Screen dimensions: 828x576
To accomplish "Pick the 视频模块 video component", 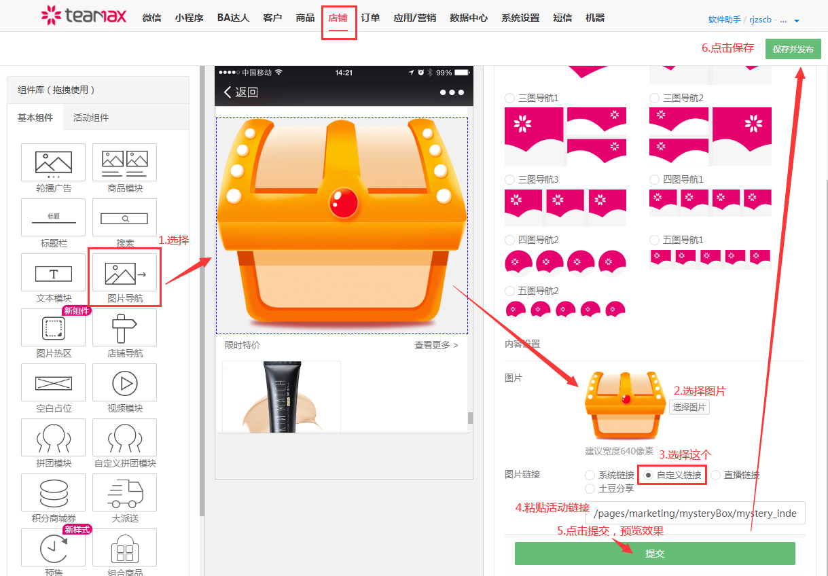I will (x=124, y=382).
